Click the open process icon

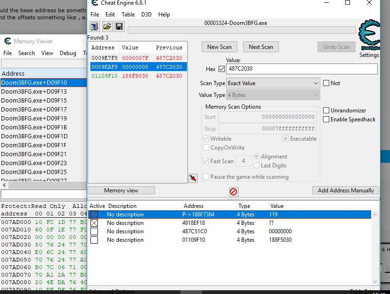pyautogui.click(x=94, y=26)
